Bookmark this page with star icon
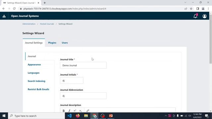The width and height of the screenshot is (212, 119). coord(191,9)
